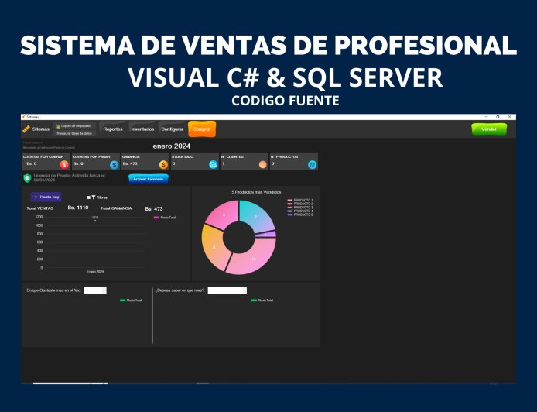Screen dimensions: 537x412
Task: Click Restaurar Base de datos
Action: click(x=74, y=133)
